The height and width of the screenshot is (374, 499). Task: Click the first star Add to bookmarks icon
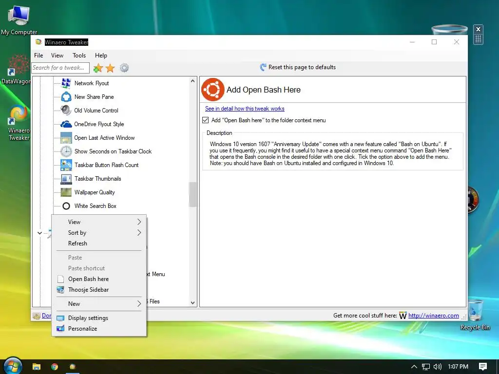tap(98, 68)
